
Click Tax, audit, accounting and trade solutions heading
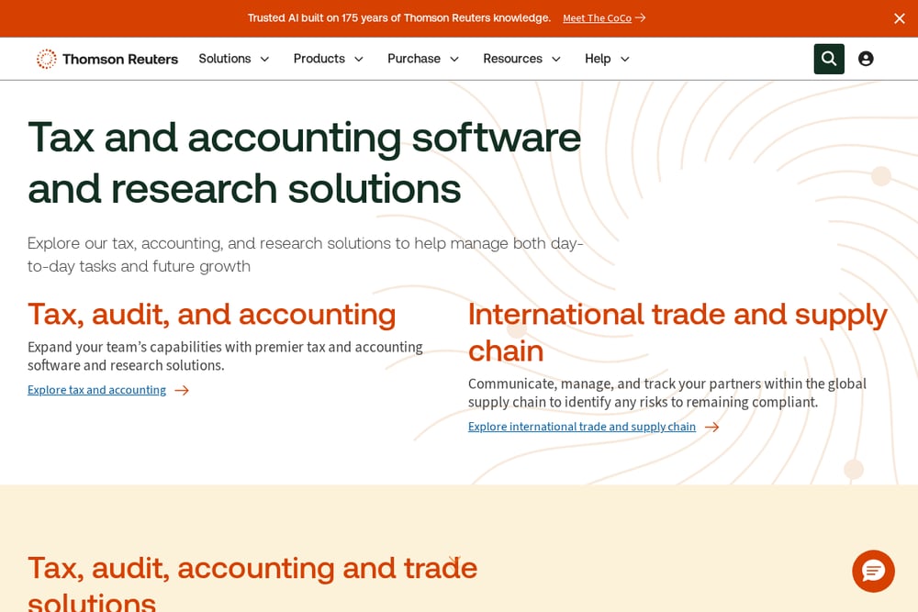click(252, 585)
